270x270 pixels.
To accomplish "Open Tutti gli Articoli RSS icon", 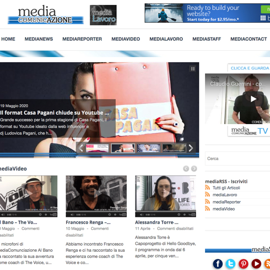I will [207, 188].
